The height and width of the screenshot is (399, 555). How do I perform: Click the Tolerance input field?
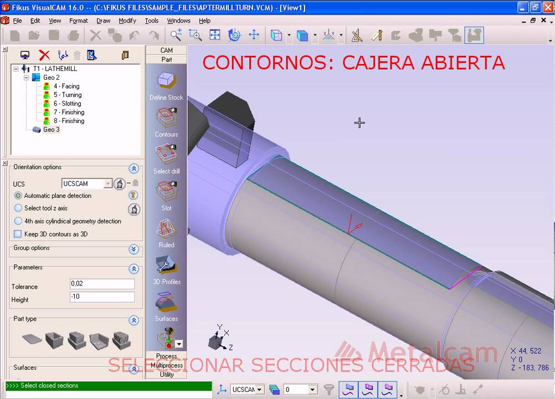coord(102,284)
